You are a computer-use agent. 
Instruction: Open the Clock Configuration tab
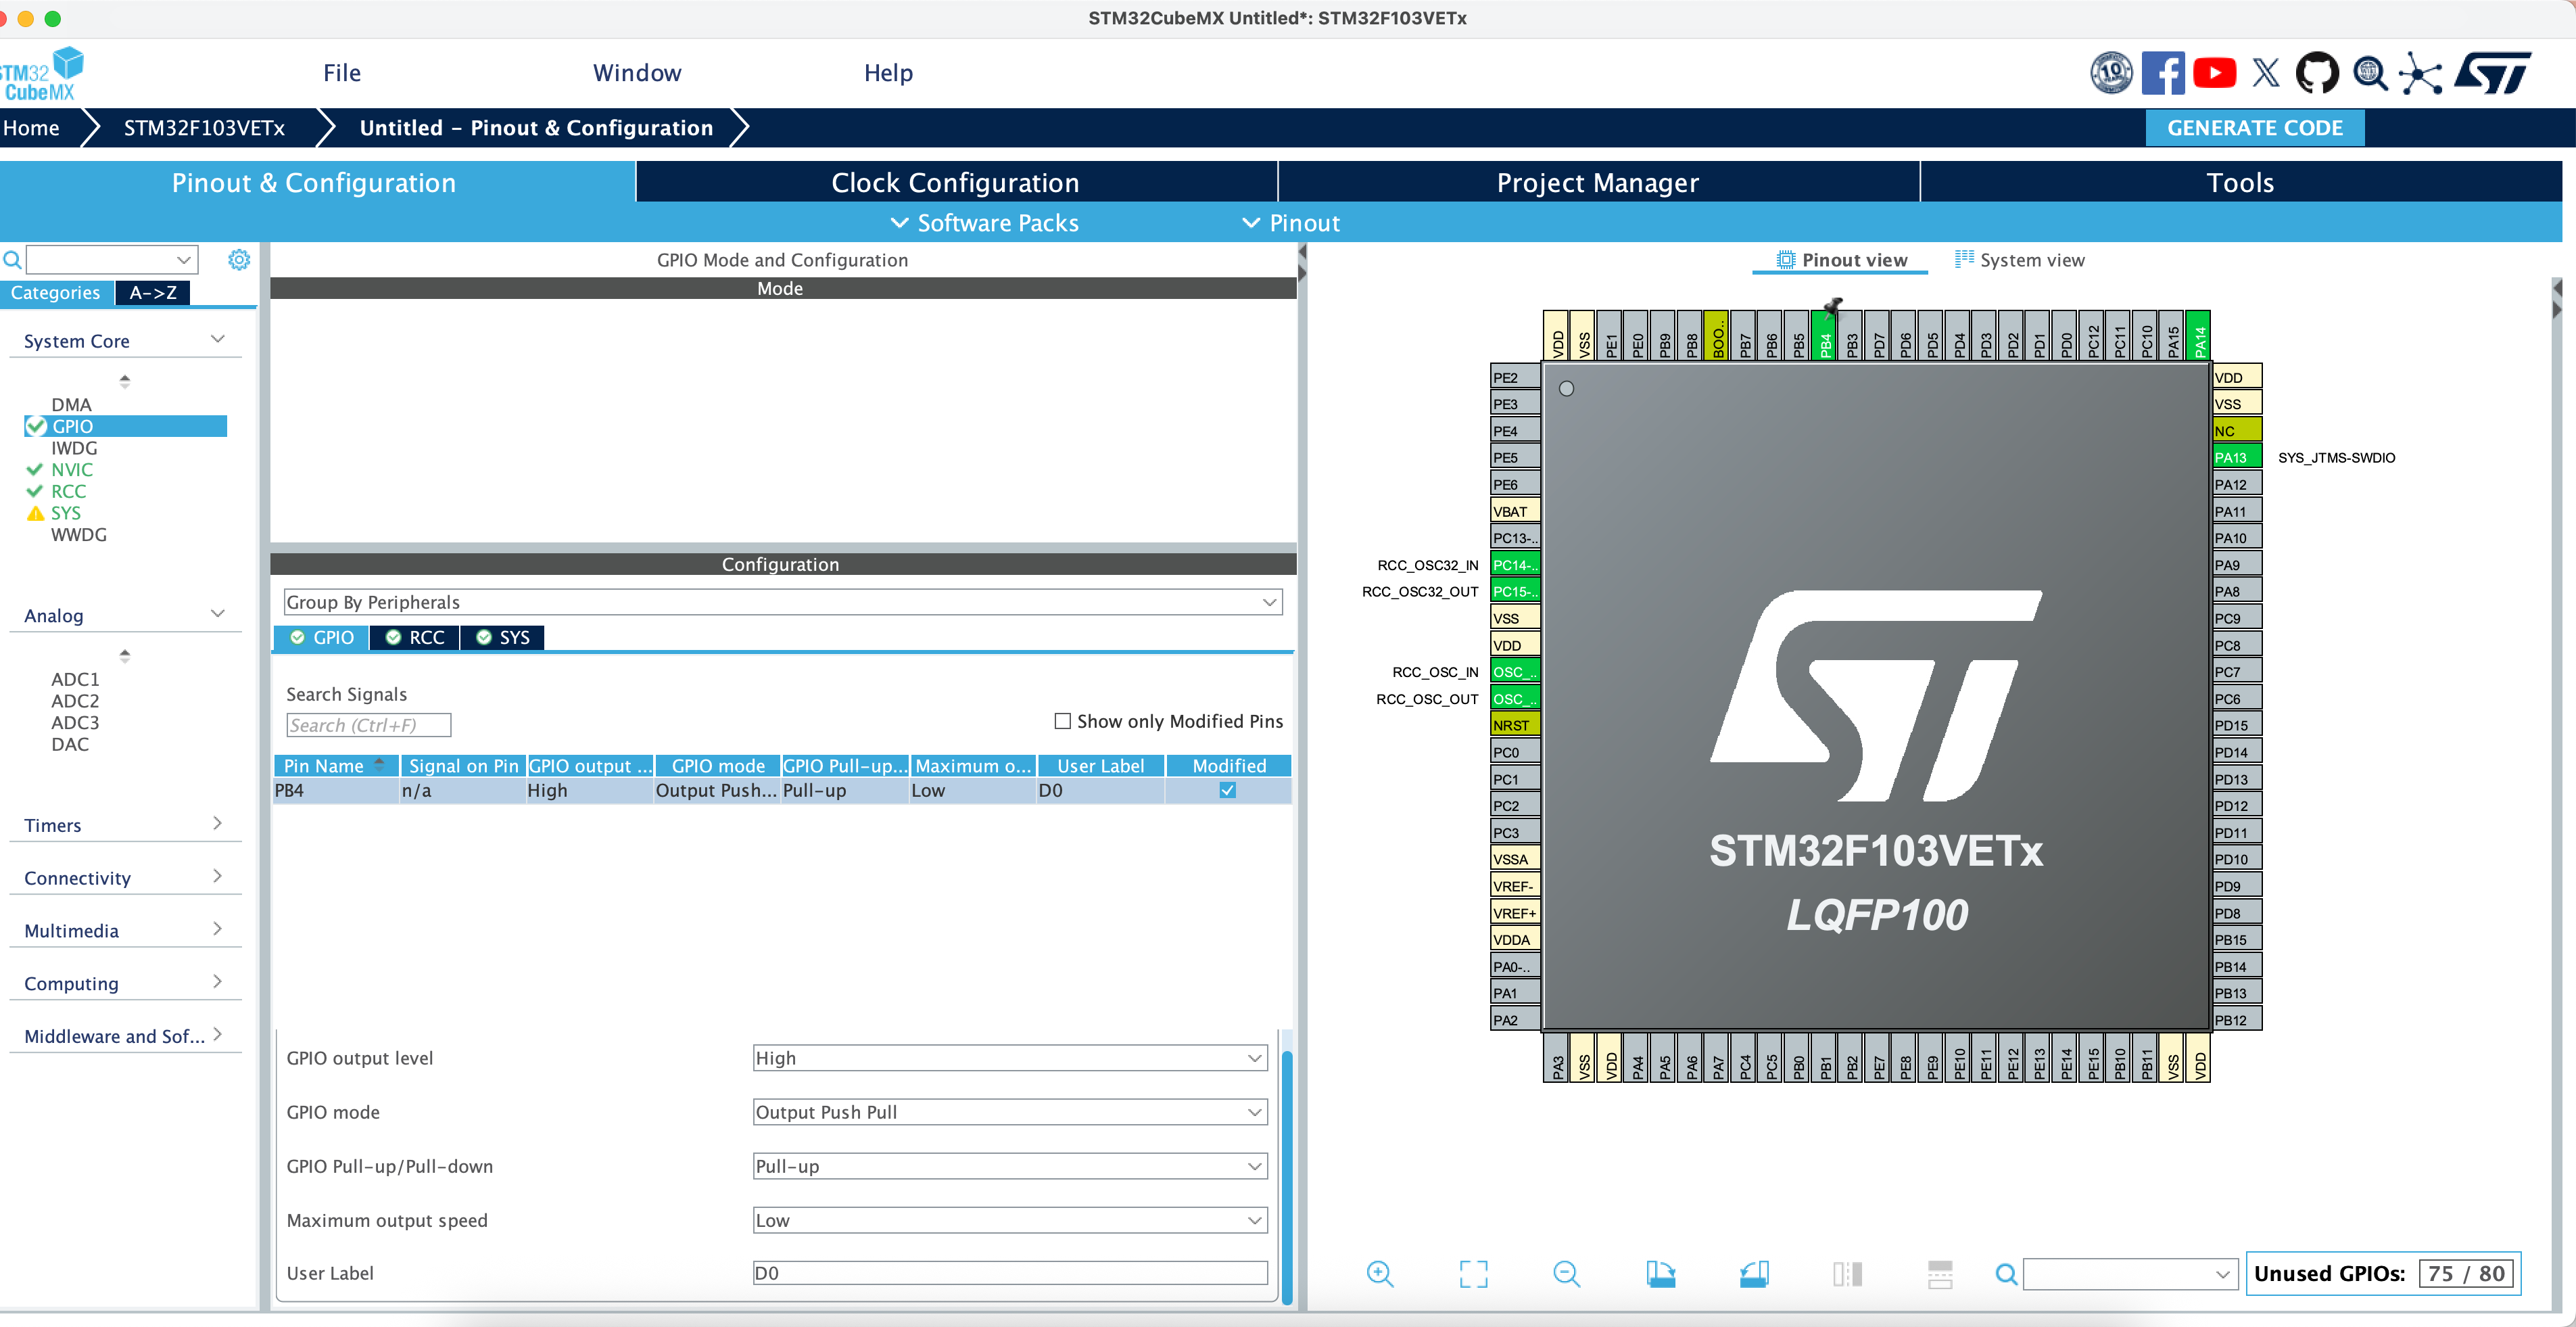[955, 182]
